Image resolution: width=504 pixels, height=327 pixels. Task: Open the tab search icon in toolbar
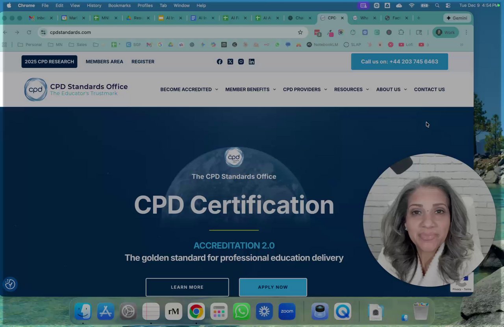click(x=419, y=32)
